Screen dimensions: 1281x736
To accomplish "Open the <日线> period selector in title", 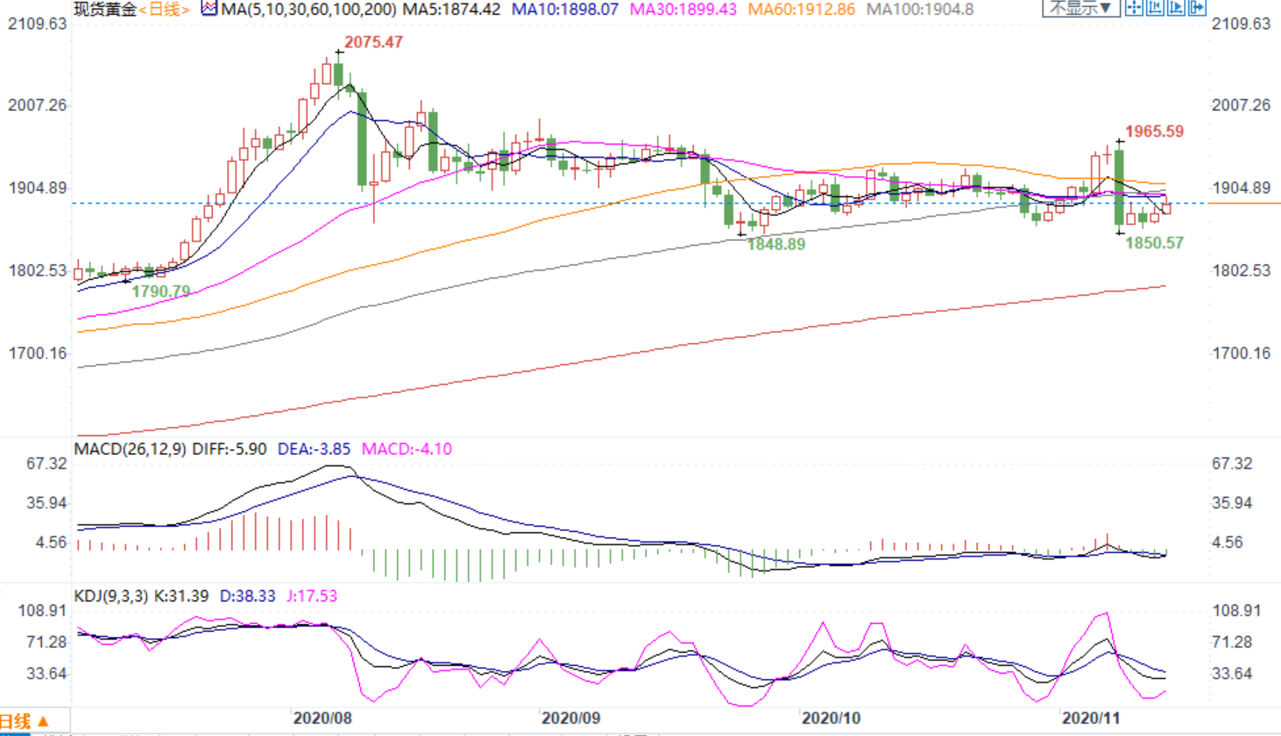I will [x=164, y=10].
